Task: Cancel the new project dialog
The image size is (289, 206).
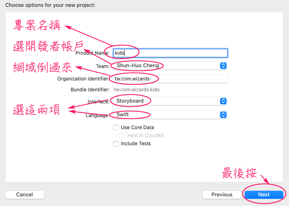Action: [25, 195]
